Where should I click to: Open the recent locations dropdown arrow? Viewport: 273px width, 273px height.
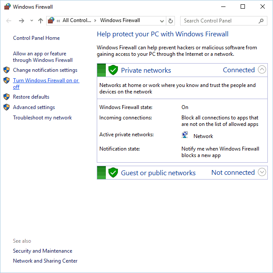click(32, 21)
